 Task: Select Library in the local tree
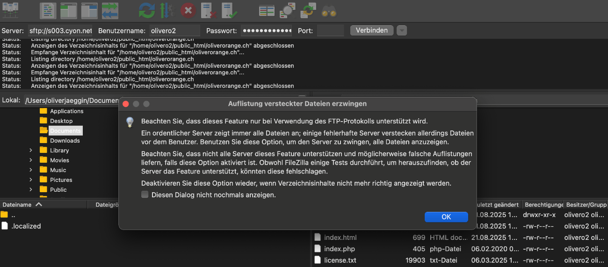point(59,150)
